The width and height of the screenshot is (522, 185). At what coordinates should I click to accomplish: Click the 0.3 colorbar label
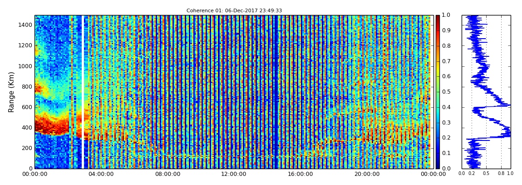[x=446, y=122]
